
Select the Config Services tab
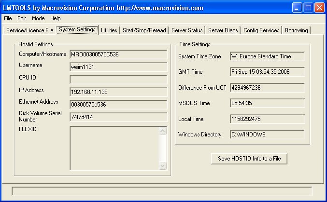click(x=261, y=30)
